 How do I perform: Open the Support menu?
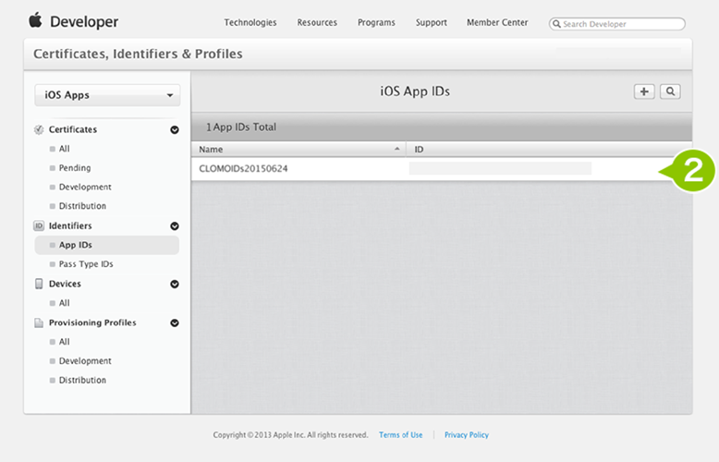431,22
